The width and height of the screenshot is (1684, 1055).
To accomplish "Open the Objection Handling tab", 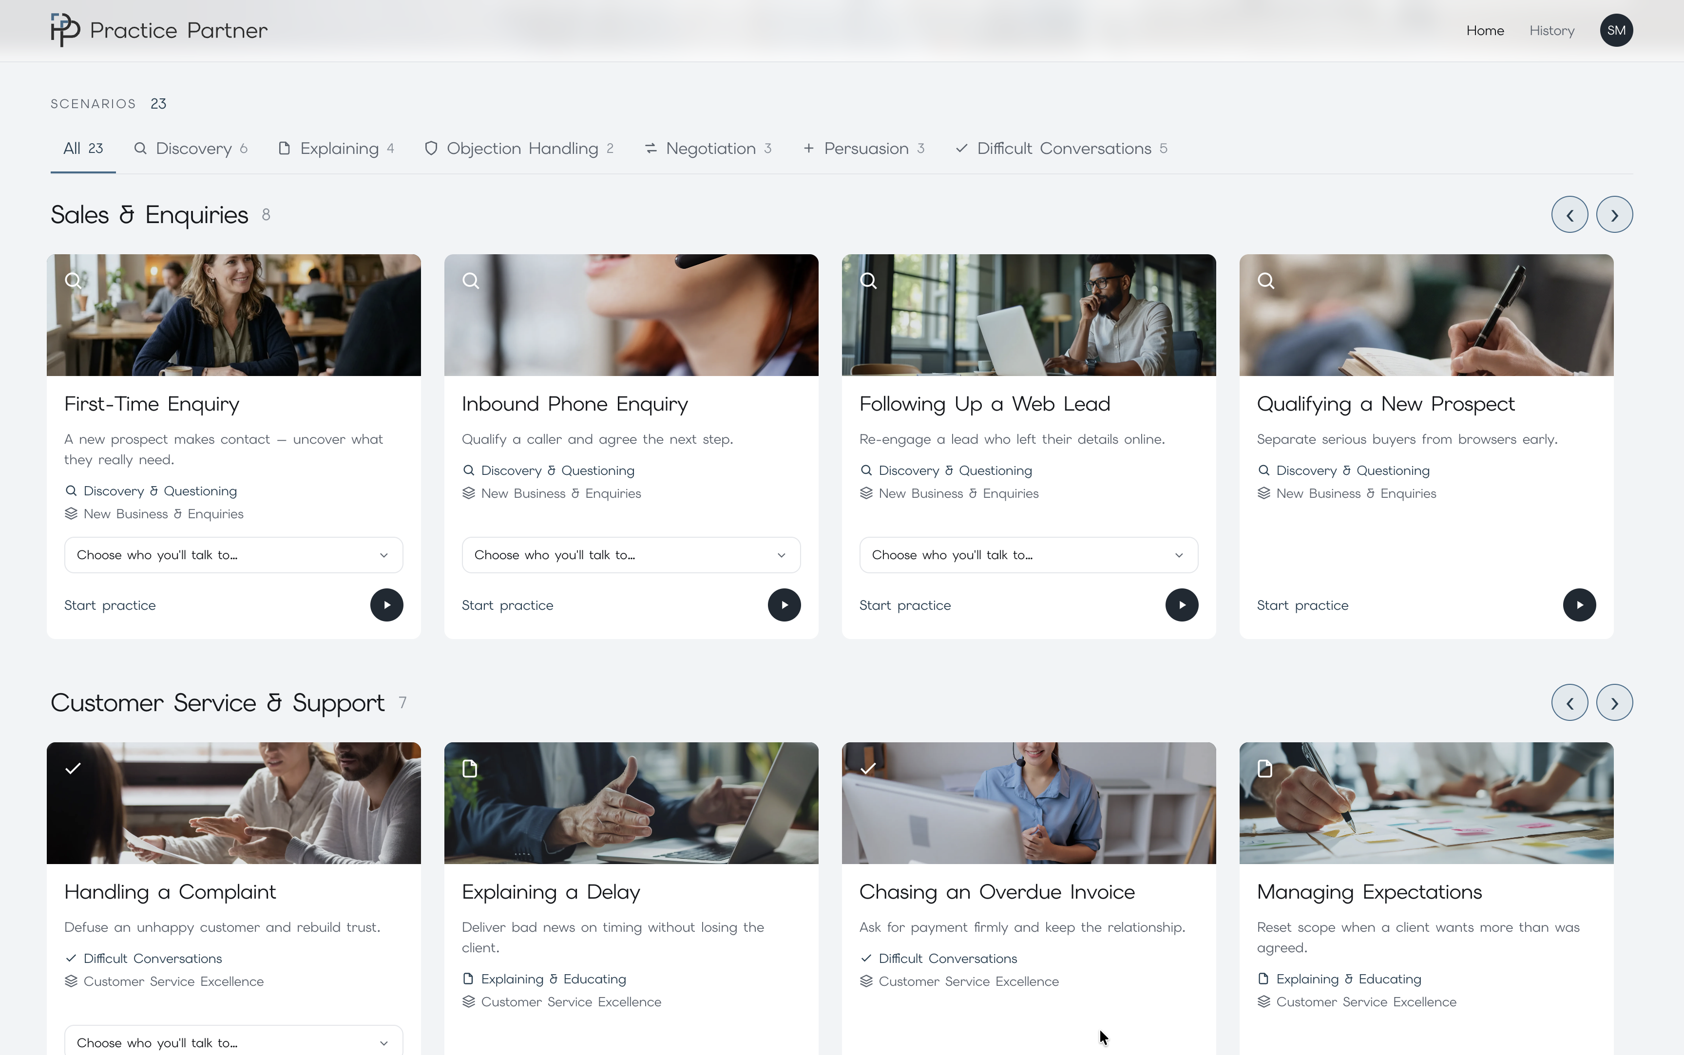I will [x=519, y=149].
